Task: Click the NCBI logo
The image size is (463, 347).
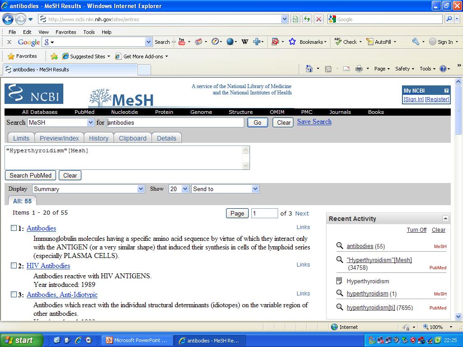Action: 34,94
